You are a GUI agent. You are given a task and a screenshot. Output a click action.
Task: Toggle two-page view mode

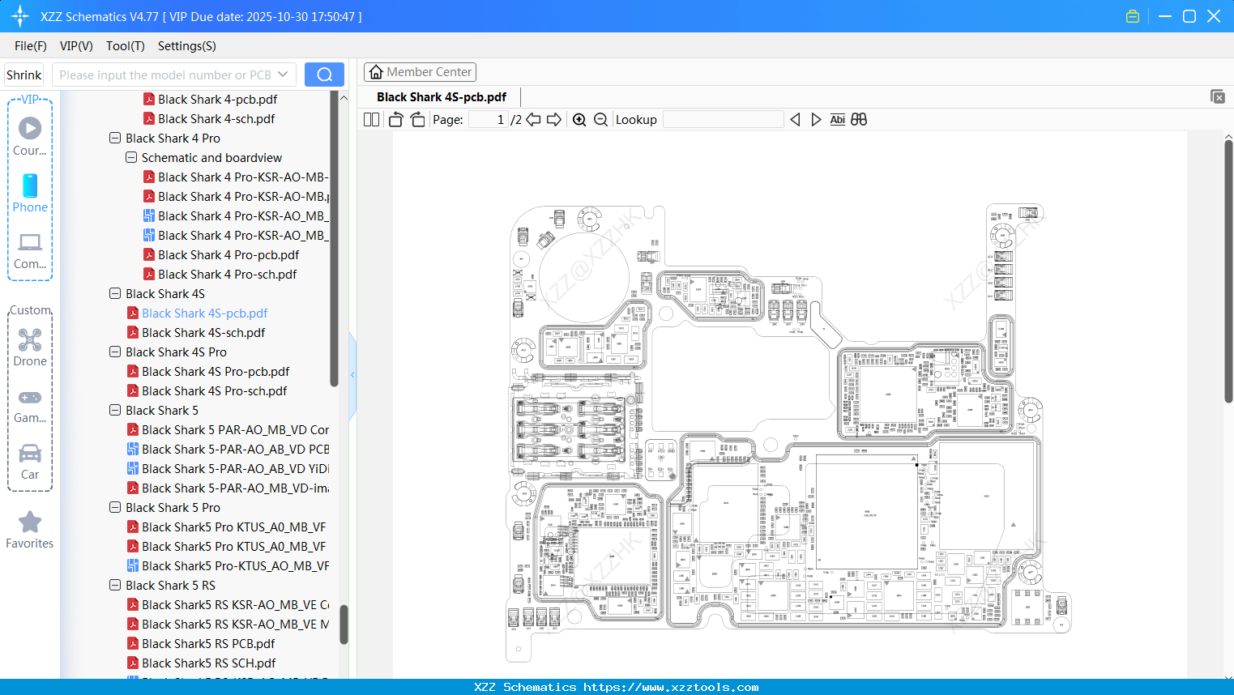pyautogui.click(x=370, y=118)
